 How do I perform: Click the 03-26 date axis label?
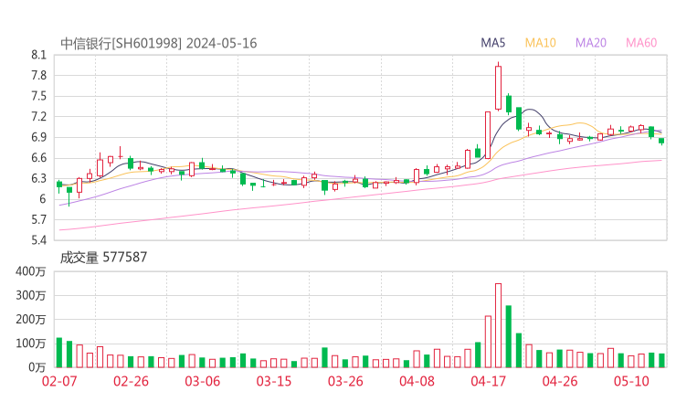345,381
